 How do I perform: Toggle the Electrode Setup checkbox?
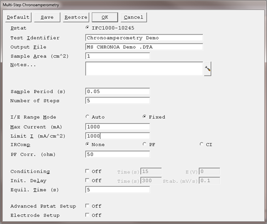tap(87, 215)
